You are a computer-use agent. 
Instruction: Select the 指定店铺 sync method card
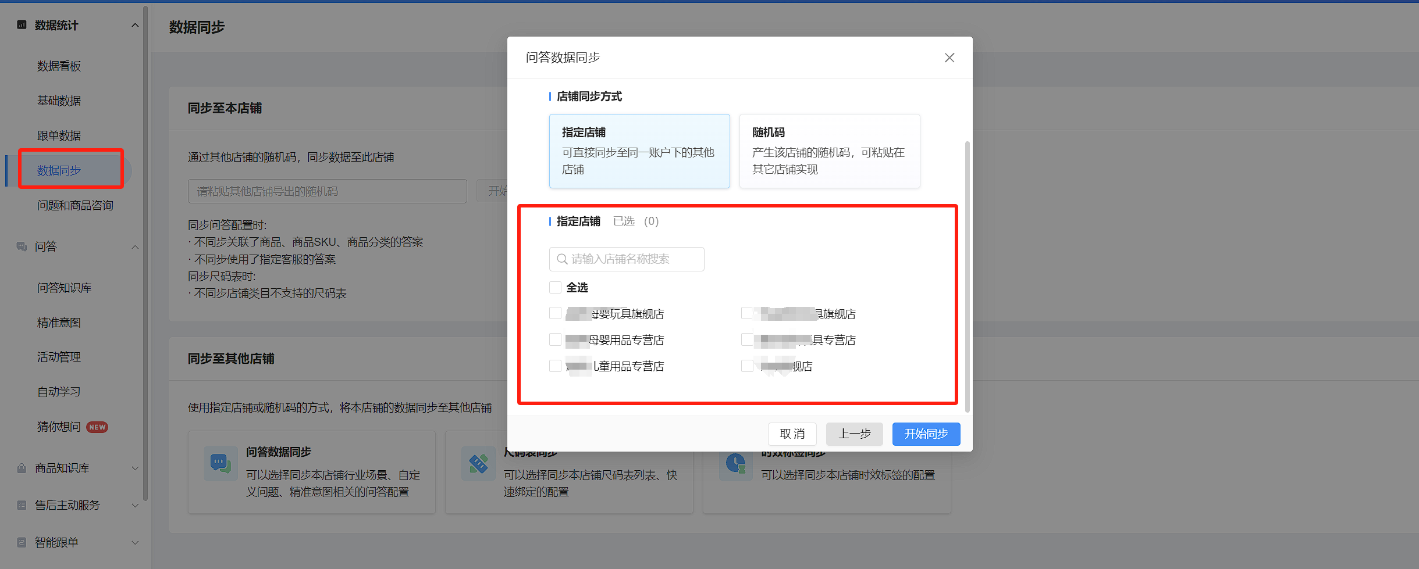(x=639, y=151)
